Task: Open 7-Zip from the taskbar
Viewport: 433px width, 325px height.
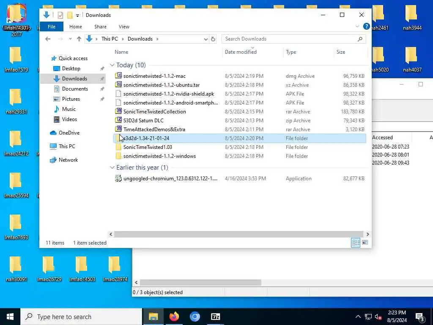Action: point(215,317)
